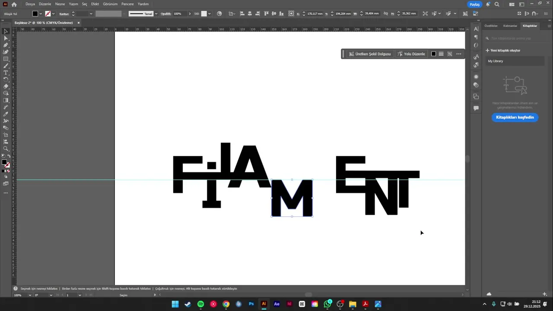This screenshot has height=311, width=553.
Task: Click Üretken Şekil Dolgusu button
Action: coord(370,54)
